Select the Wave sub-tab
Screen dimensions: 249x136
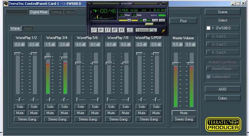click(x=15, y=28)
